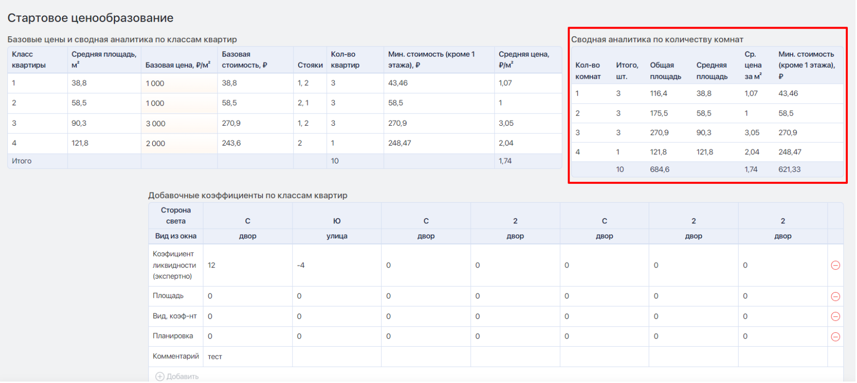The height and width of the screenshot is (383, 857).
Task: Edit base price 1 000 for class 1
Action: click(179, 83)
